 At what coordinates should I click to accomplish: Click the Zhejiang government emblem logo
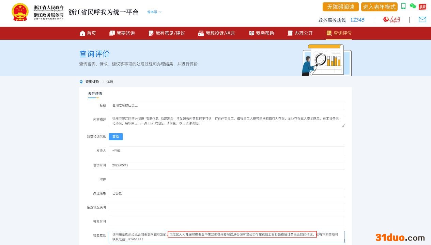[20, 13]
